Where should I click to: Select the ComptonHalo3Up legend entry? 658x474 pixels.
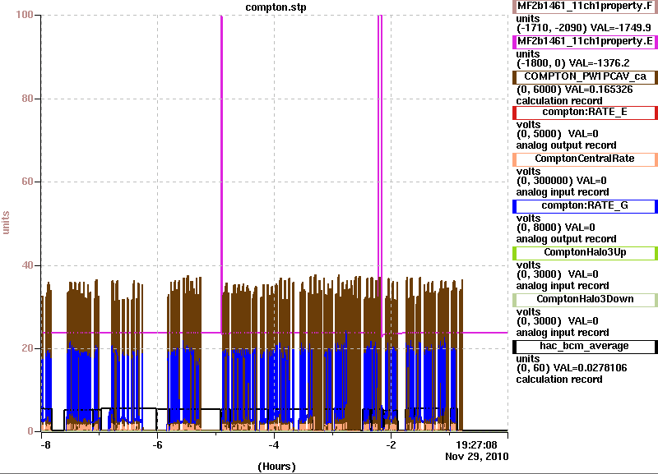(585, 253)
